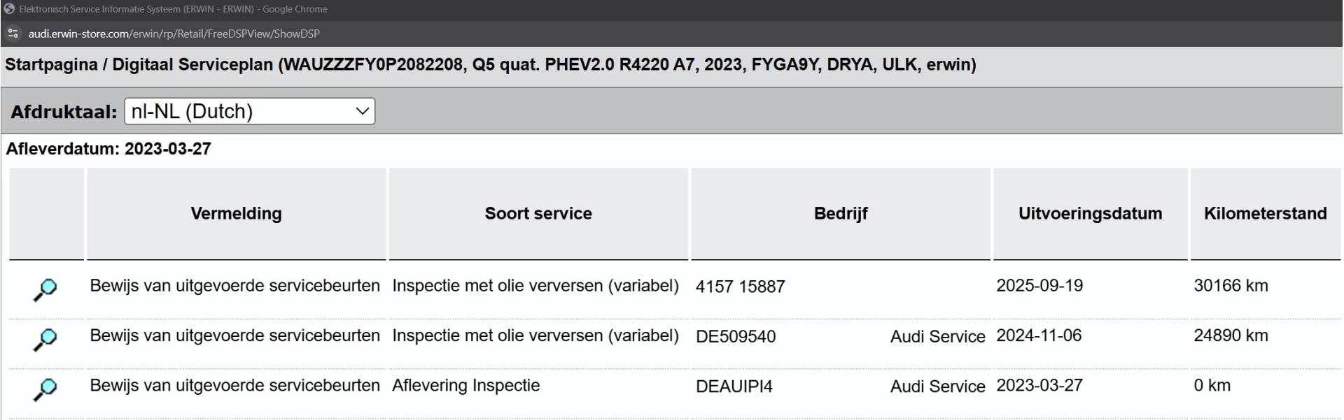Image resolution: width=1344 pixels, height=420 pixels.
Task: Click the execution date 2024-11-06
Action: pos(1039,336)
